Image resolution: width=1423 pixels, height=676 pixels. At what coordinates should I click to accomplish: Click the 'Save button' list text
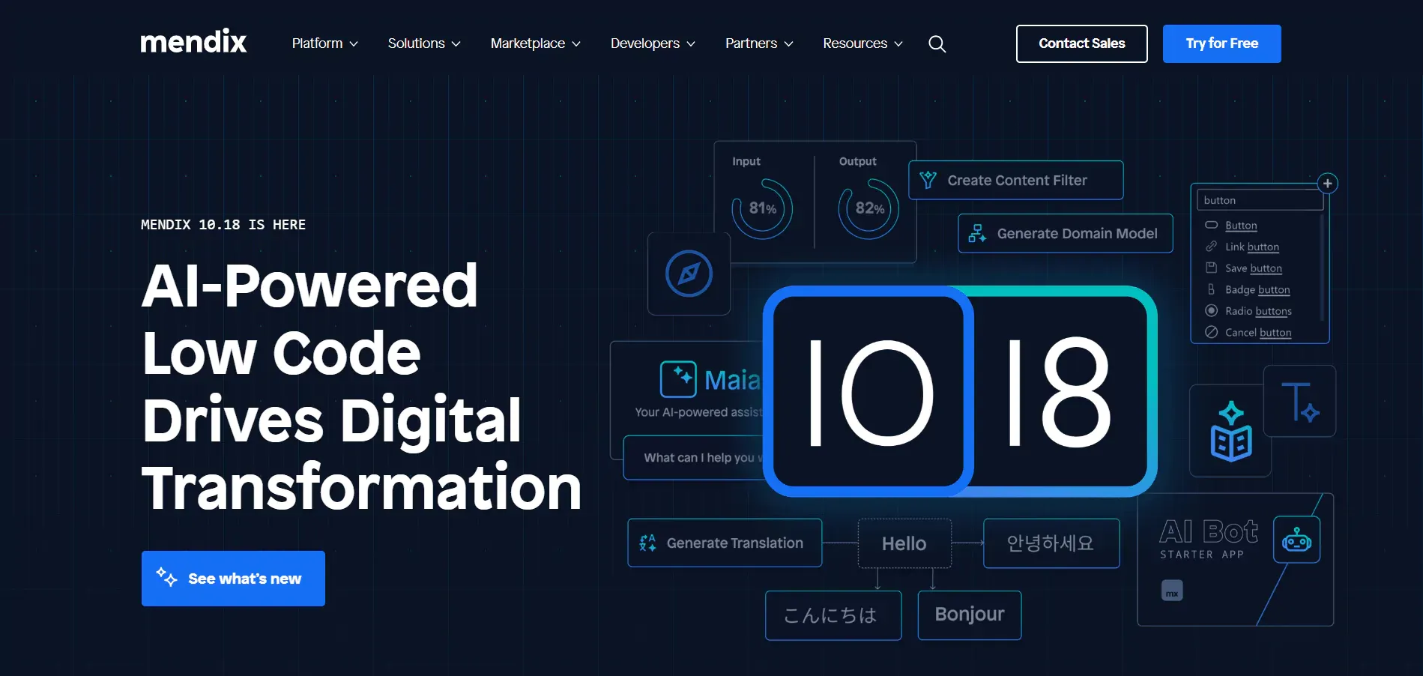pyautogui.click(x=1253, y=268)
